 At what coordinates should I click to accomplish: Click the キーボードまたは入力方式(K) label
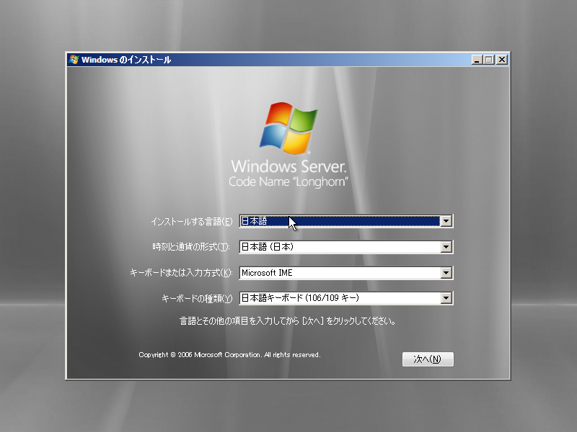[183, 273]
